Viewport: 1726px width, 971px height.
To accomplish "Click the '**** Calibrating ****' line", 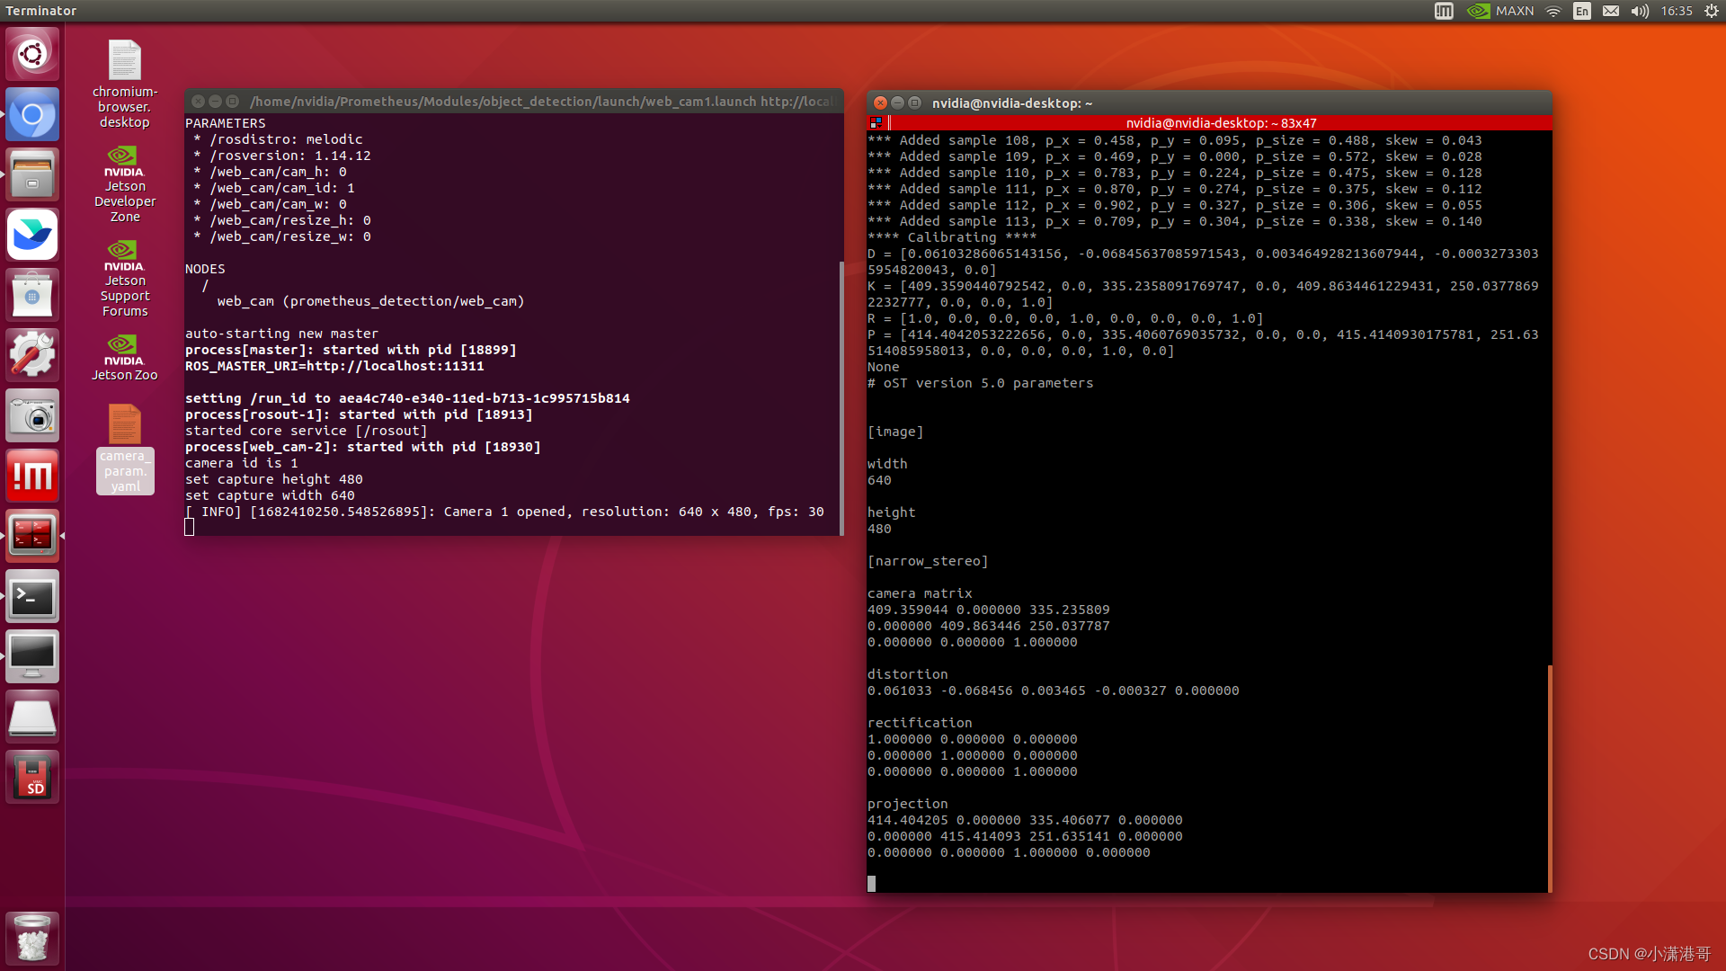I will pos(952,237).
